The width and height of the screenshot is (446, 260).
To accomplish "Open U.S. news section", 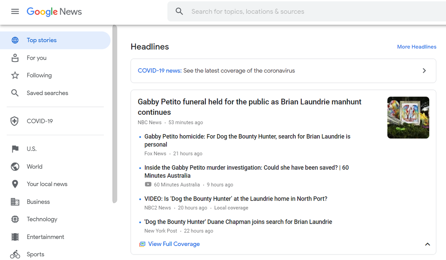I will (55, 149).
